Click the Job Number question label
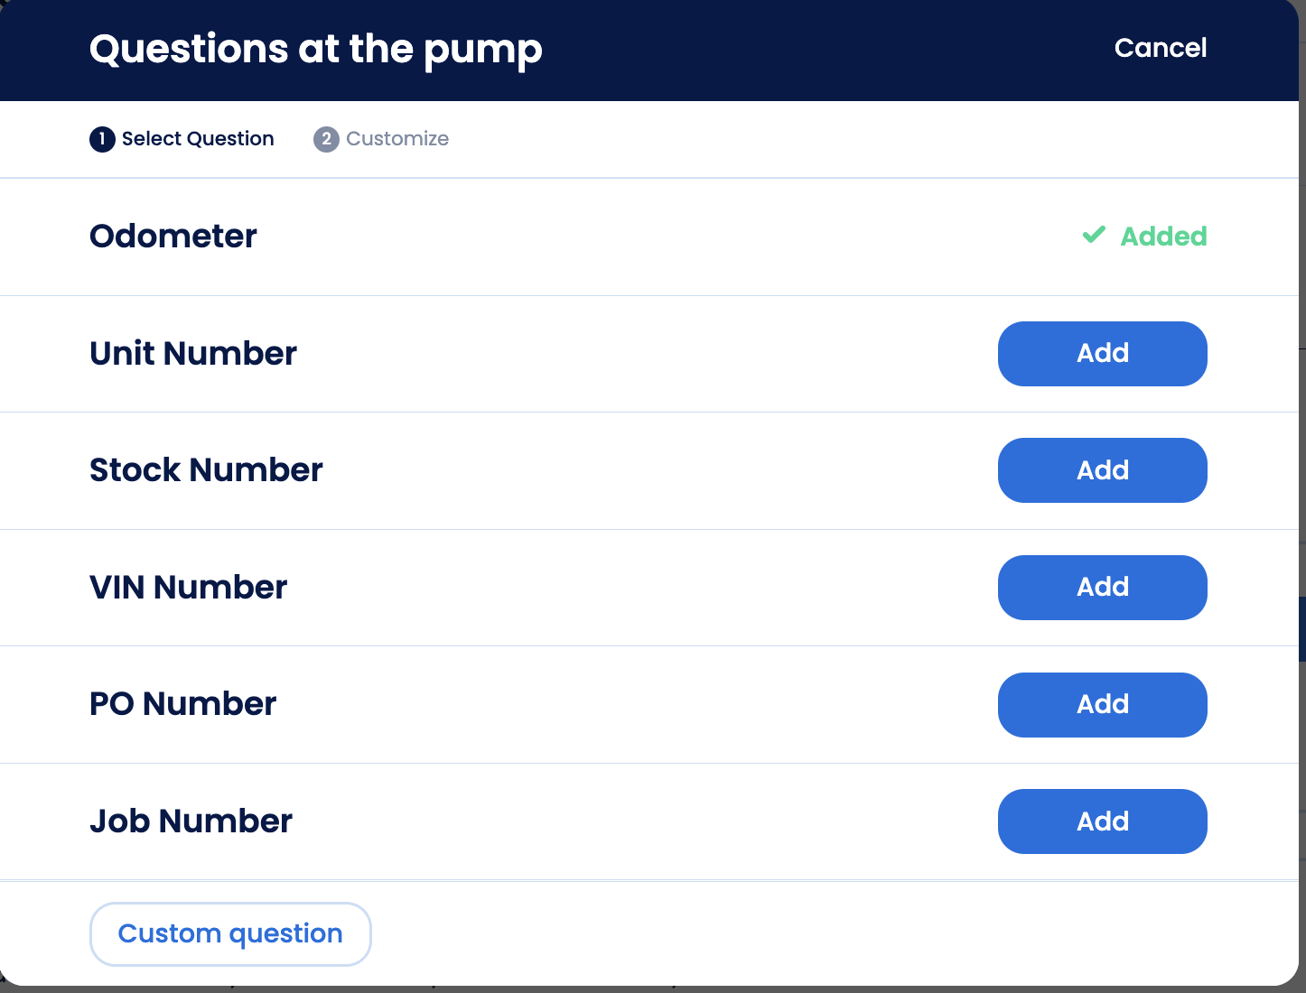This screenshot has height=993, width=1306. (191, 821)
